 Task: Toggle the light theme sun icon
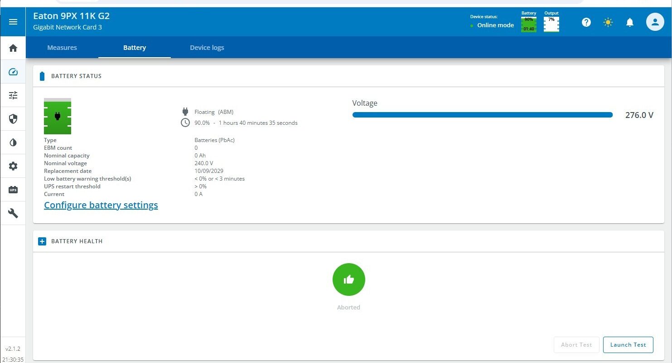(x=608, y=22)
